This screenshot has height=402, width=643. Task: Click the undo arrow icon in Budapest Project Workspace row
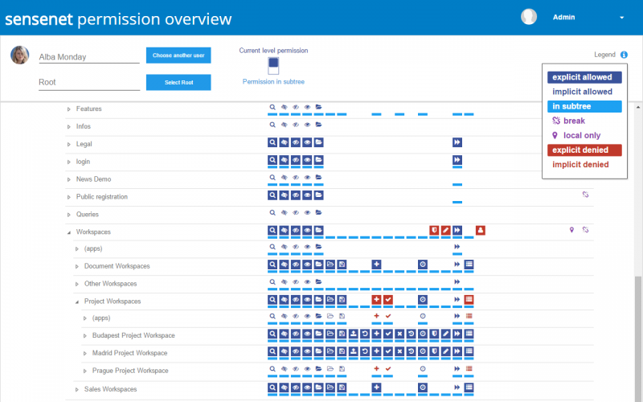(365, 334)
